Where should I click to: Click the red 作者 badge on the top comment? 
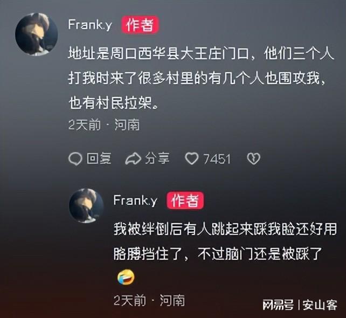tap(140, 24)
